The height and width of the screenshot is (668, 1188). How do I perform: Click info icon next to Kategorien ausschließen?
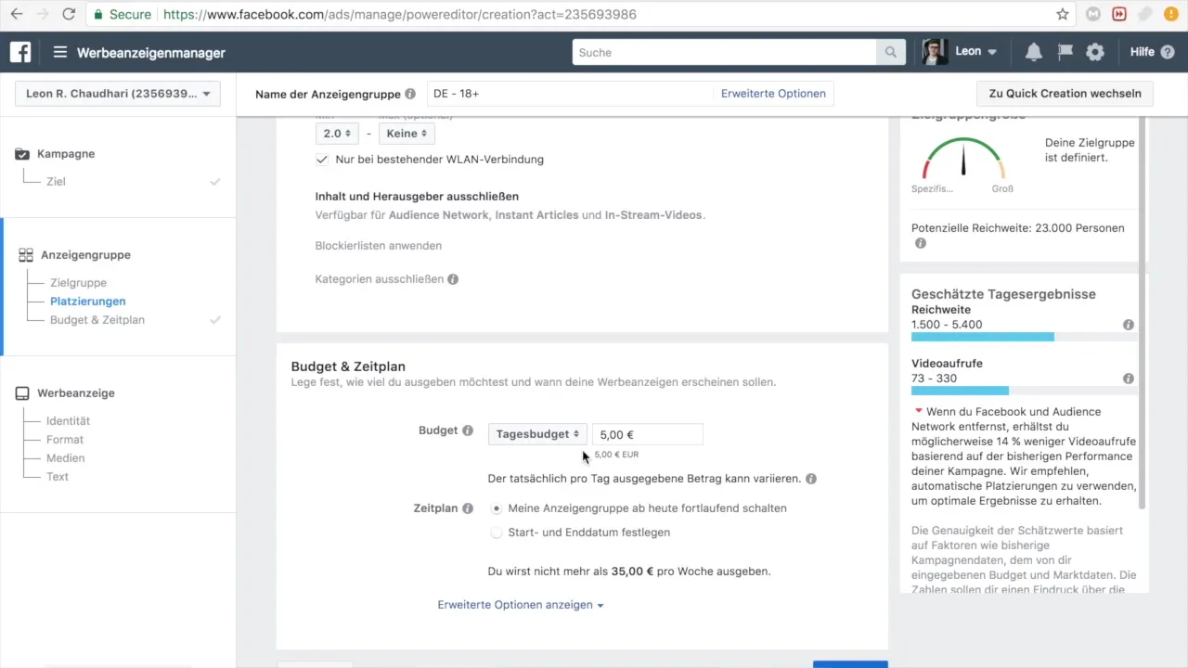pos(453,279)
